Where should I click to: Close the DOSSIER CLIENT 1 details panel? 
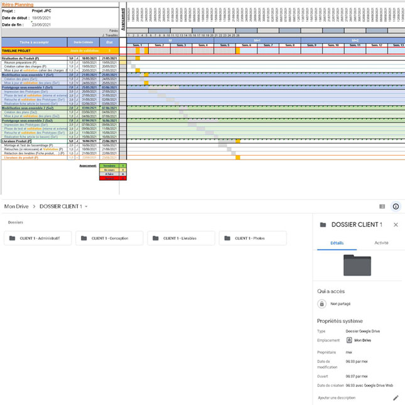396,224
